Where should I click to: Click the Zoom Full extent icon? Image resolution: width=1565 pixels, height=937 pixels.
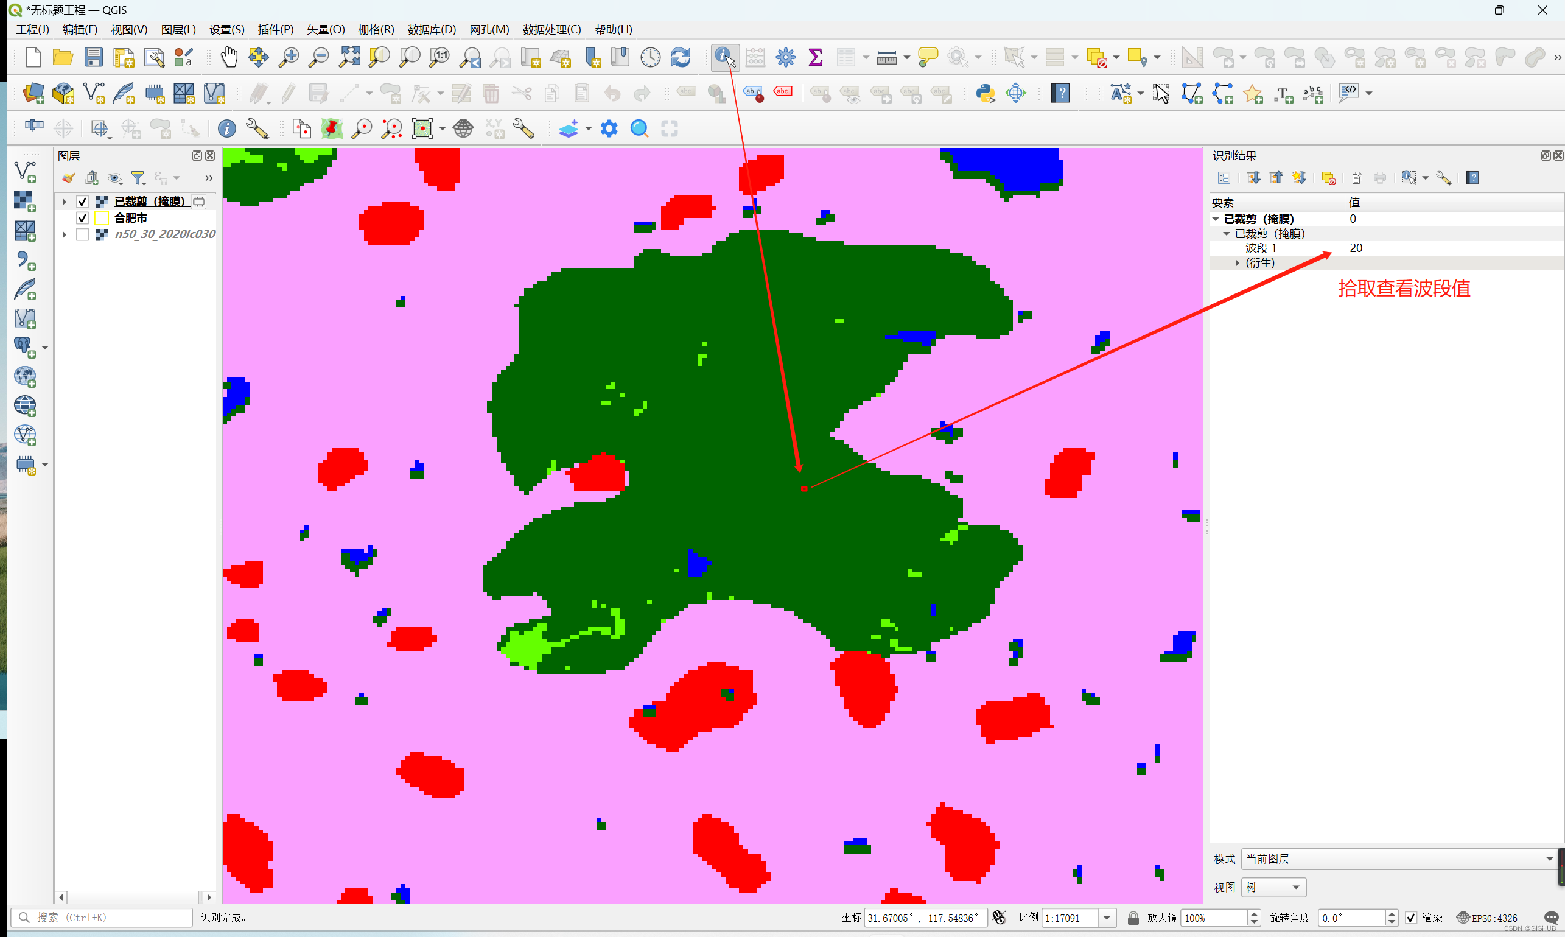click(349, 57)
